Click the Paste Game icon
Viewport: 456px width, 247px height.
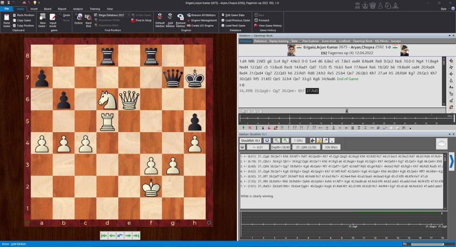click(x=7, y=18)
